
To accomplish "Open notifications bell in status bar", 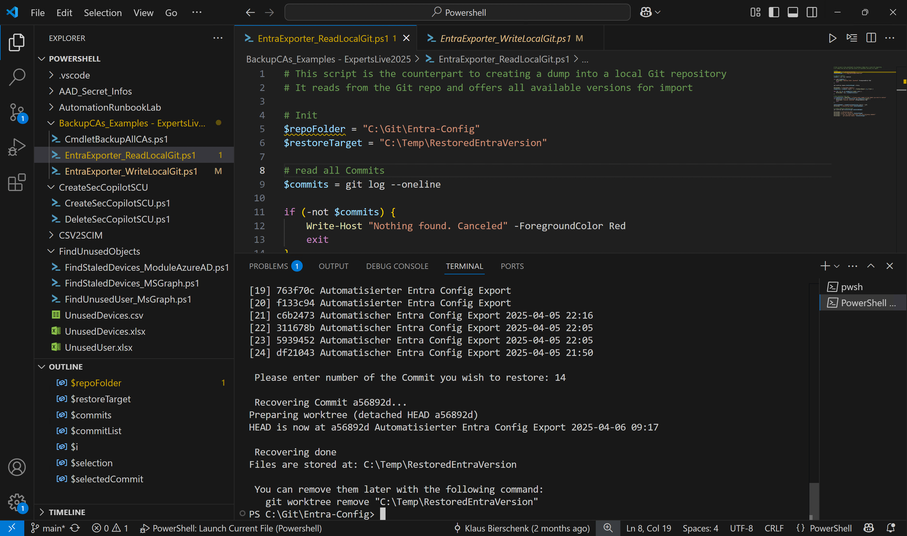I will (891, 528).
